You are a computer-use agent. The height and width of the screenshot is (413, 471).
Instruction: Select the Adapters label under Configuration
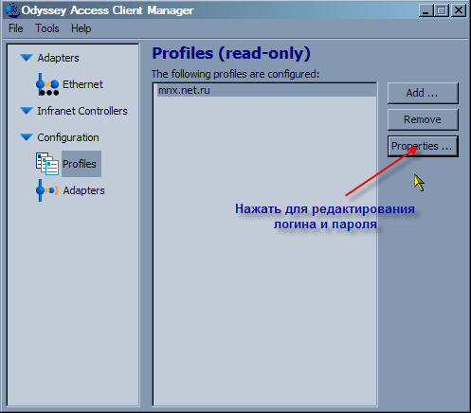83,190
